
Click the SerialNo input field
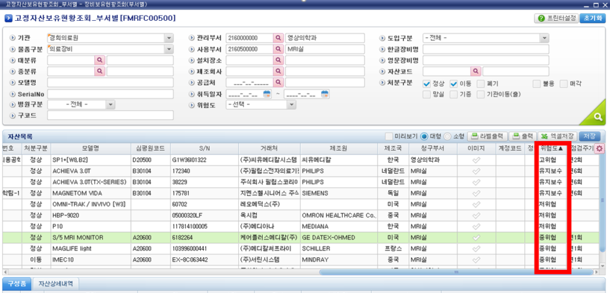[x=110, y=93]
